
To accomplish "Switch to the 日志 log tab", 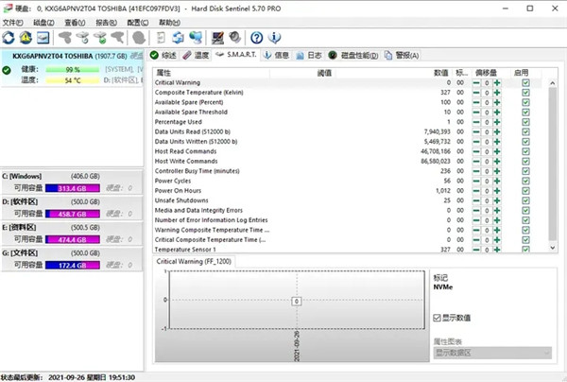I will (309, 56).
